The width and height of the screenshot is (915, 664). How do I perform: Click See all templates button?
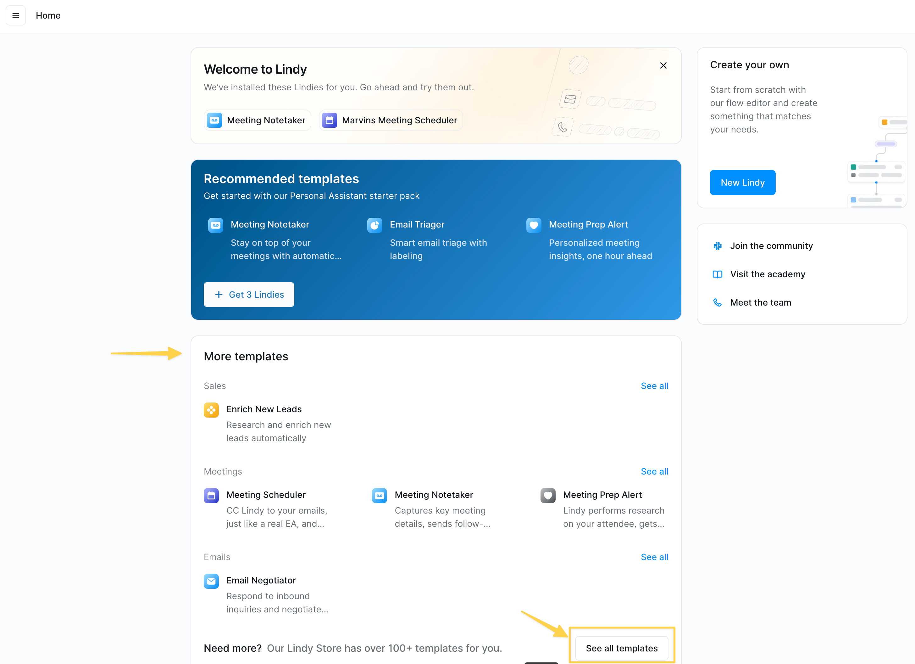click(622, 648)
